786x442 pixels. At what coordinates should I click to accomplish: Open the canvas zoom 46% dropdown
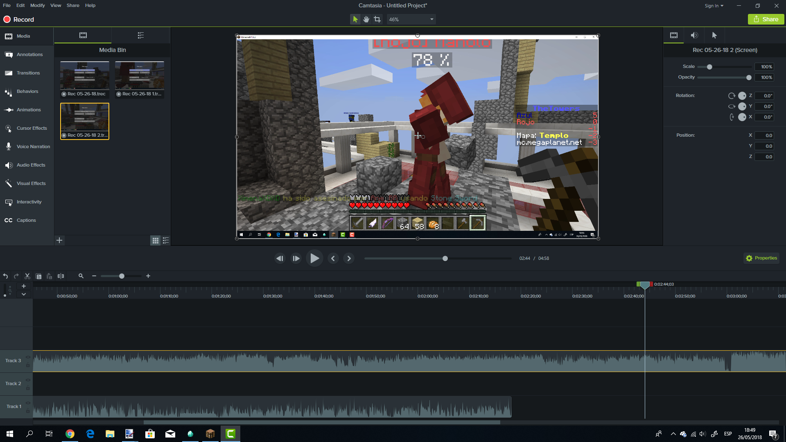411,19
